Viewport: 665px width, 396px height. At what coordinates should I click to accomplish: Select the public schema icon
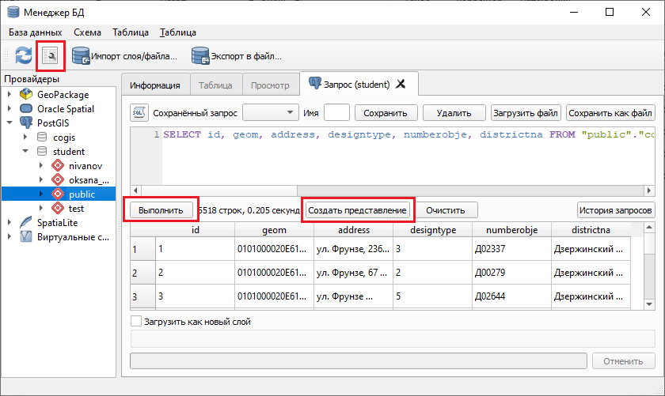click(x=57, y=194)
